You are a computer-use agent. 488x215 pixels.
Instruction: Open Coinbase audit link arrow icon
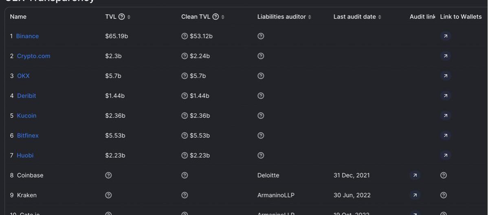pyautogui.click(x=415, y=175)
